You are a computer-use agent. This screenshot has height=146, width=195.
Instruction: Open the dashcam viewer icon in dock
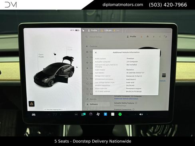91,114
